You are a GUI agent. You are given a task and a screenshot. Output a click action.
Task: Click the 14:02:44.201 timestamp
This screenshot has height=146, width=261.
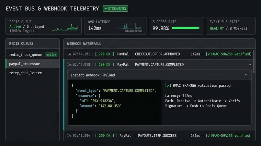(78, 54)
